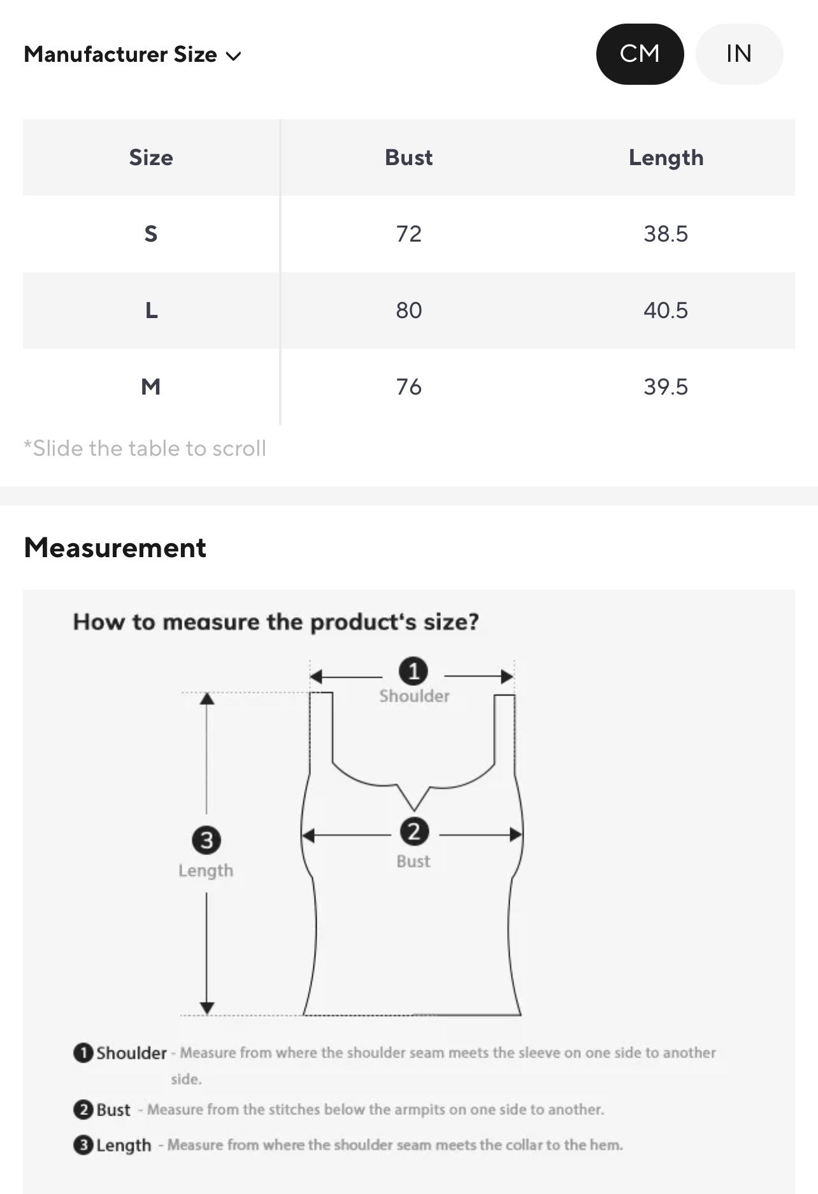818x1194 pixels.
Task: Select the S size row label
Action: tap(151, 234)
